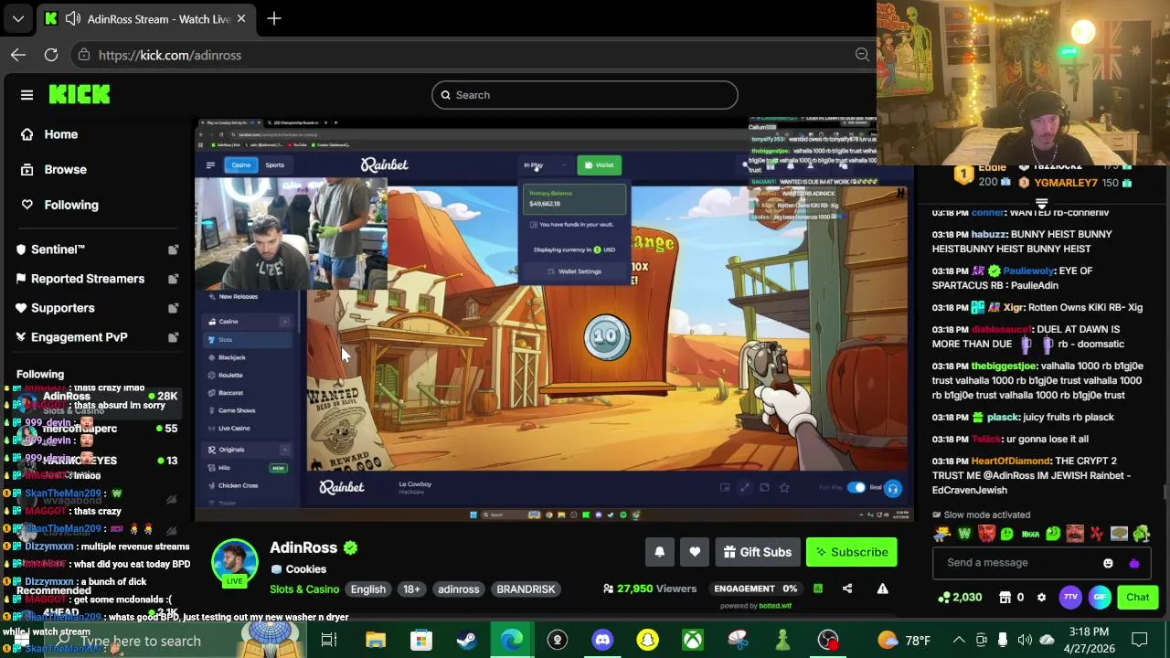The width and height of the screenshot is (1170, 658).
Task: Collapse the gift leaderboard handle
Action: pos(1041,203)
